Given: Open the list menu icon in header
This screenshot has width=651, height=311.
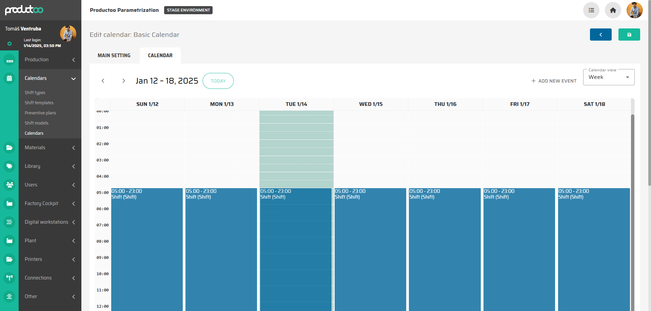Looking at the screenshot, I should point(591,10).
